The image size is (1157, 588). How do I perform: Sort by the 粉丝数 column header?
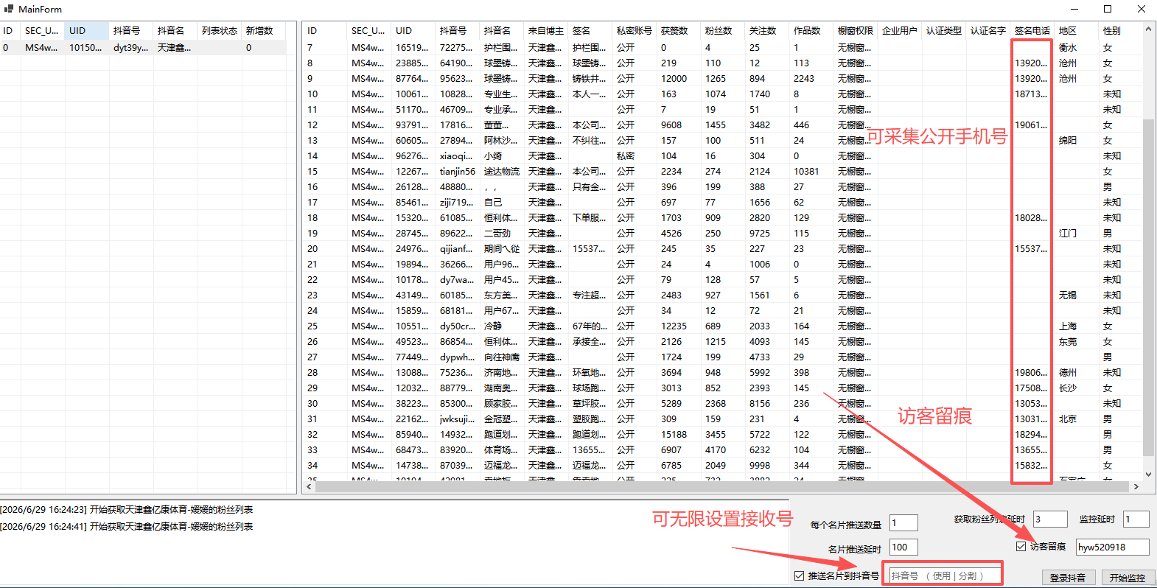click(x=722, y=30)
